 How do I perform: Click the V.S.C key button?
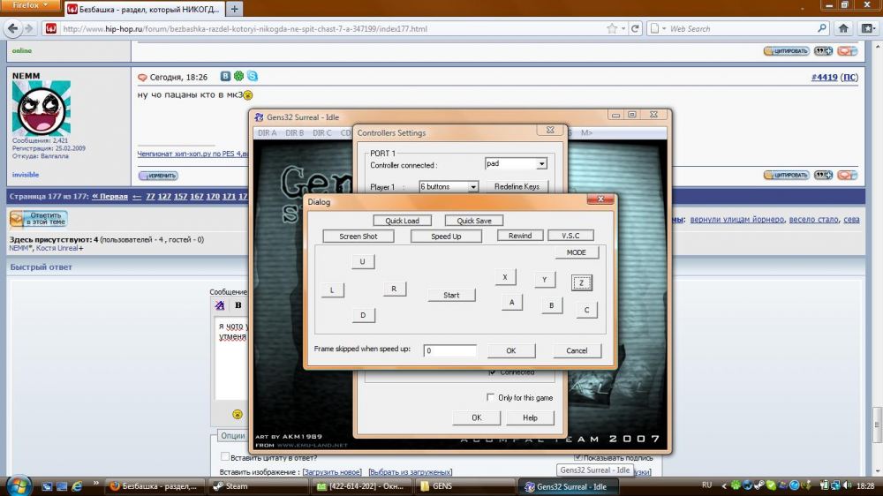(x=570, y=236)
